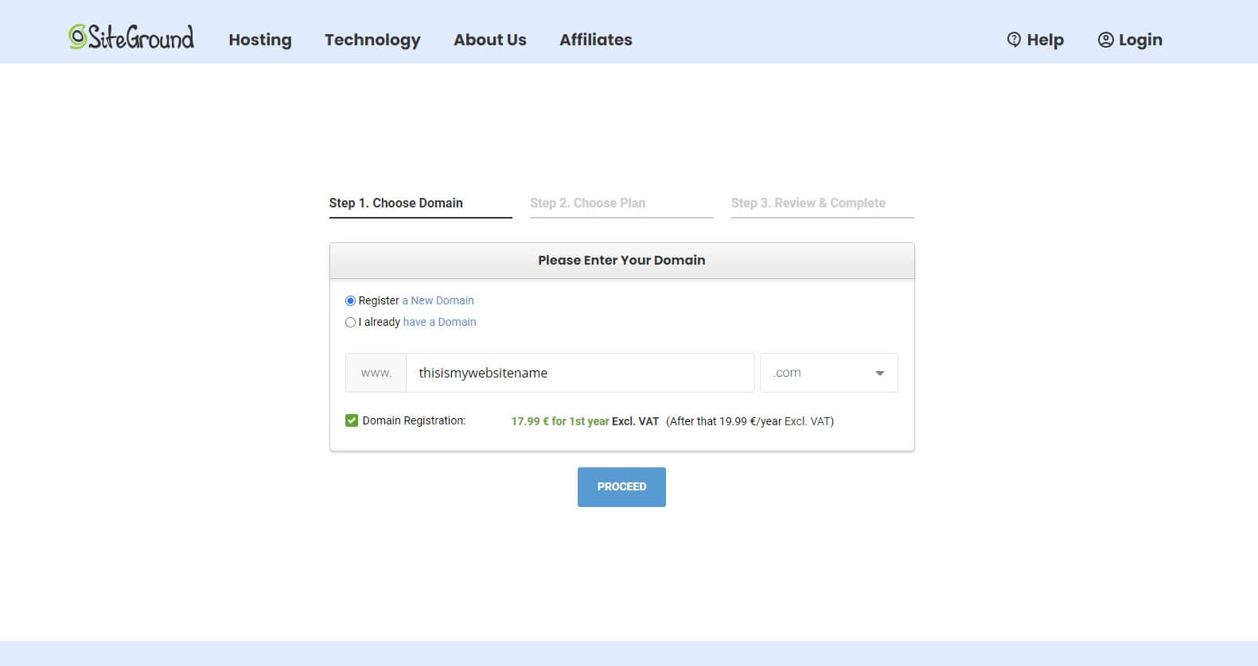1258x666 pixels.
Task: Click 'a New Domain' link text
Action: [x=438, y=300]
